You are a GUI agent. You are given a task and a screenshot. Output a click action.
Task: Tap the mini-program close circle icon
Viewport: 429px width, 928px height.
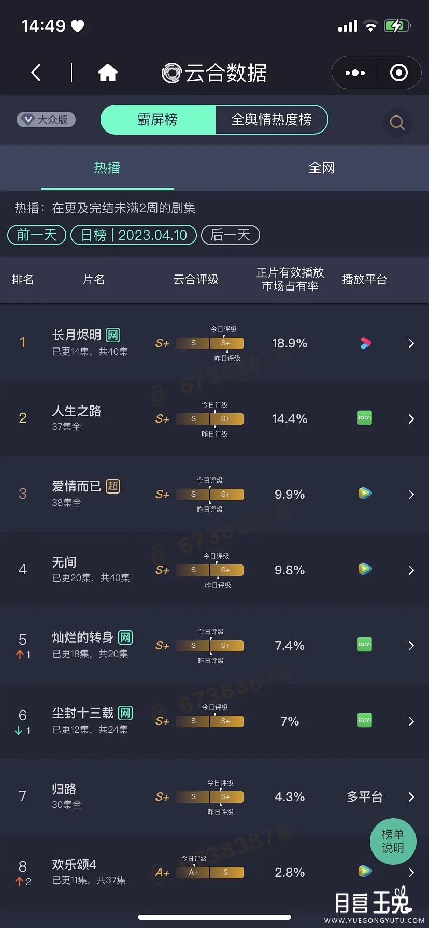pyautogui.click(x=398, y=73)
